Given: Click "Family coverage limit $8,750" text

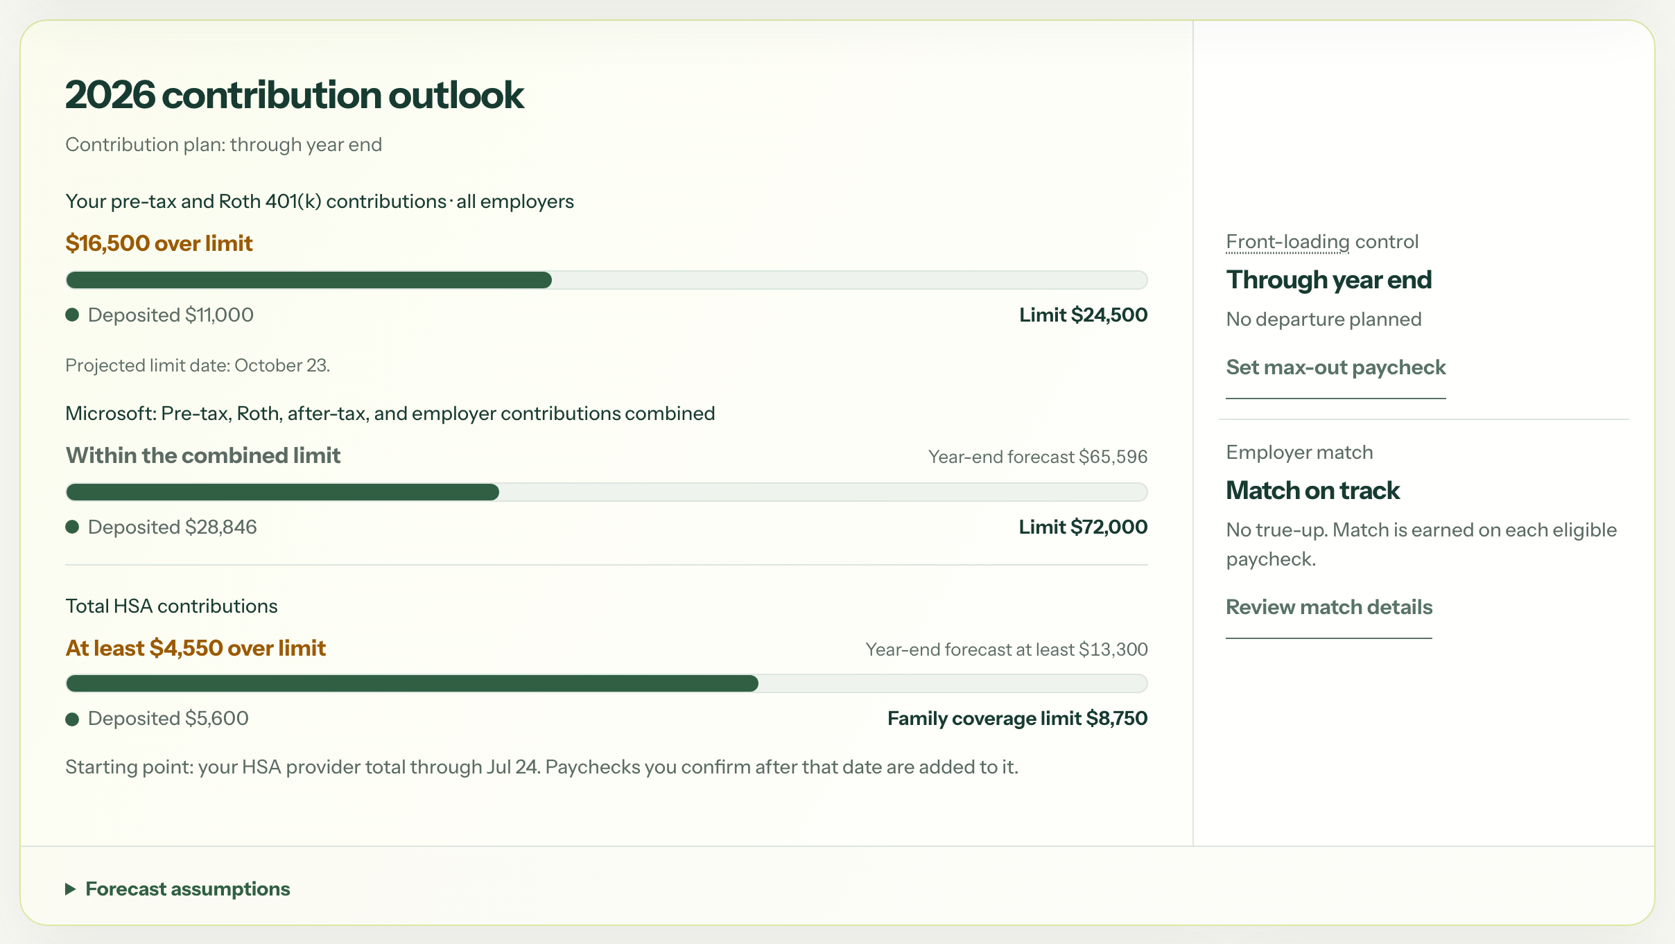Looking at the screenshot, I should pos(1017,718).
